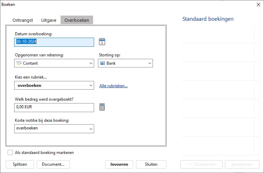
Task: Click the Bank icon in deposit field
Action: tap(102, 63)
